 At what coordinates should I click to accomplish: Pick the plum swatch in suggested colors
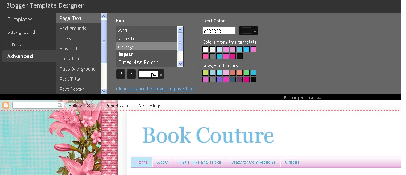tap(240, 79)
